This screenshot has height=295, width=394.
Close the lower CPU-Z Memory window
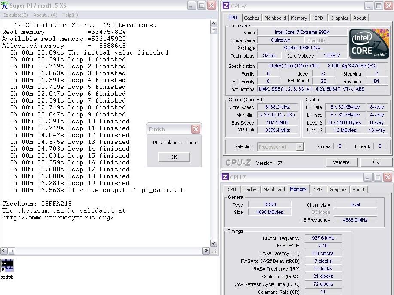(x=388, y=177)
